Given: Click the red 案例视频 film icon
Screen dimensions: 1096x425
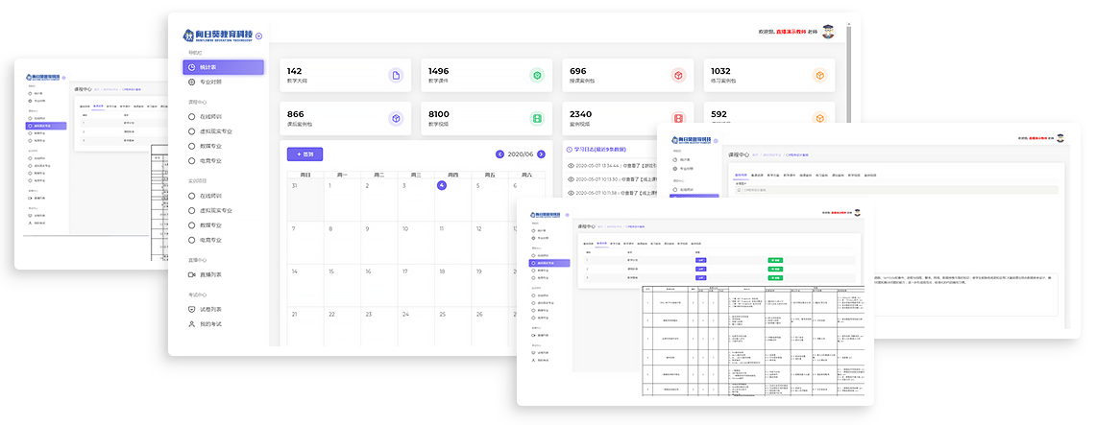Looking at the screenshot, I should 677,118.
